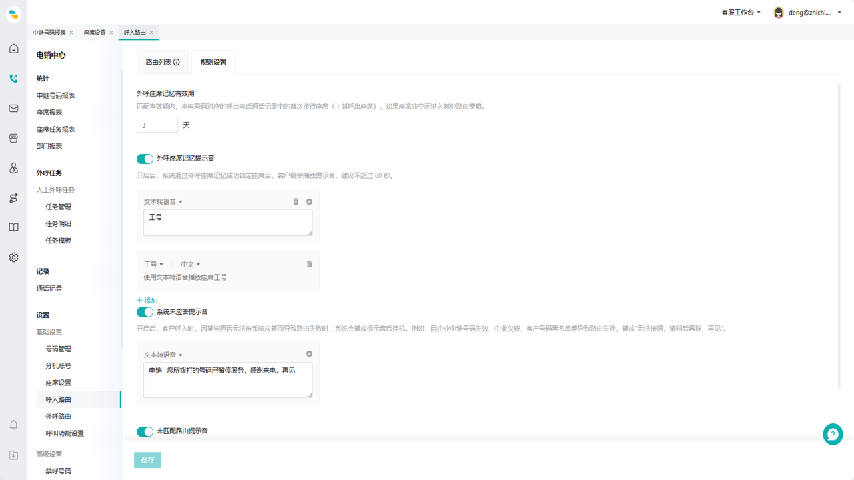This screenshot has height=480, width=854.
Task: Close the 座席设置 tab
Action: point(111,32)
